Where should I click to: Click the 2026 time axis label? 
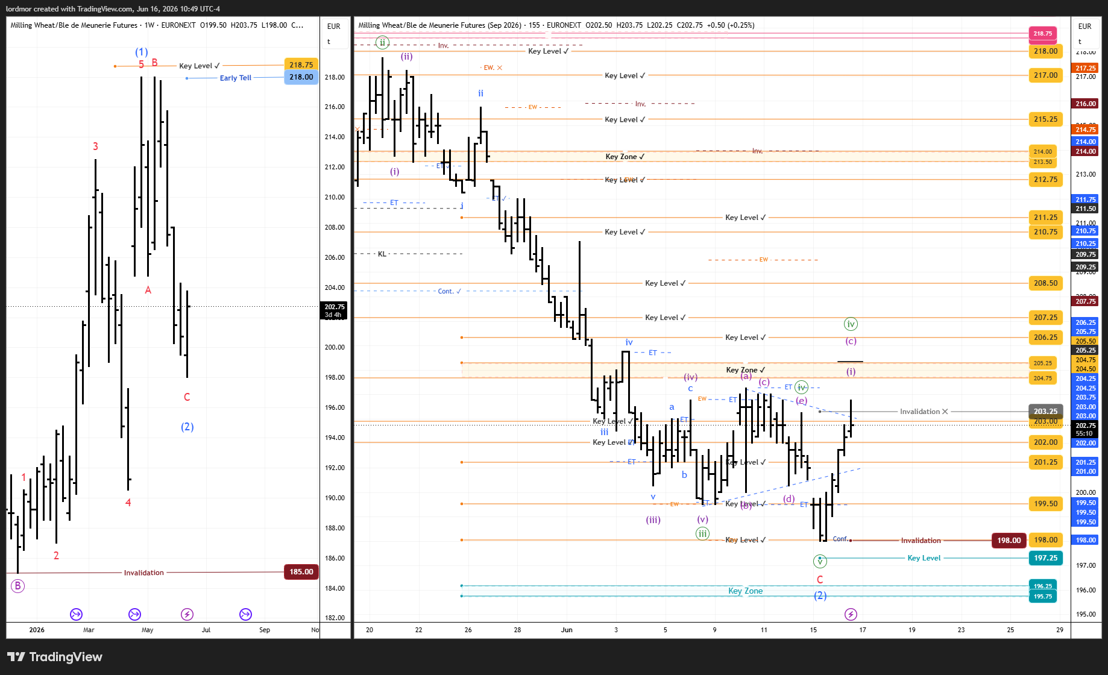click(x=37, y=630)
